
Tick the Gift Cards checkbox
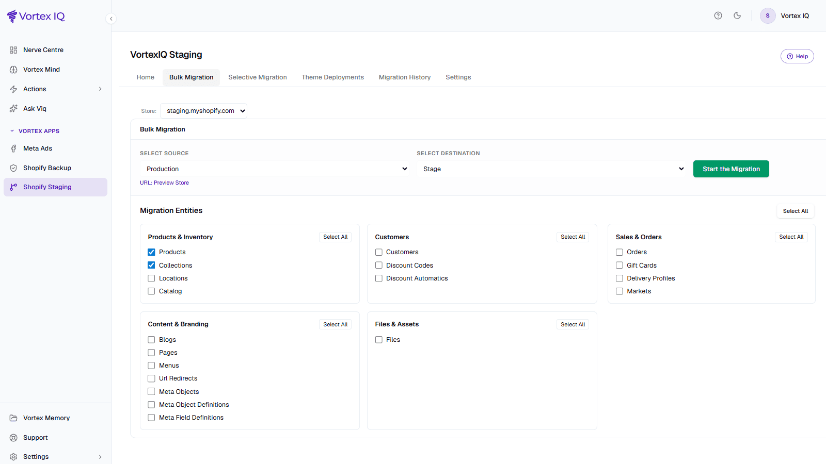[619, 265]
